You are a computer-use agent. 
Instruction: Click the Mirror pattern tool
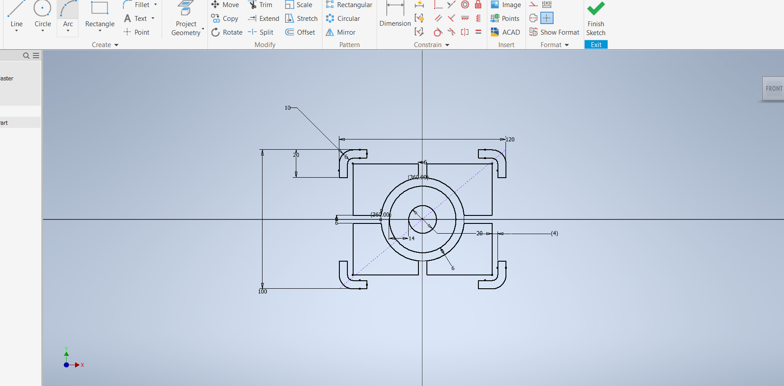[341, 32]
